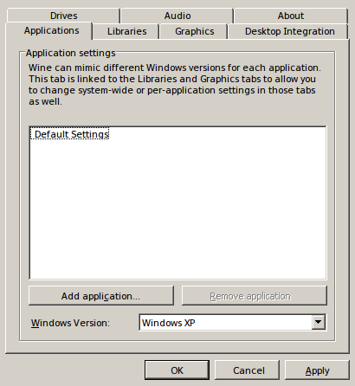Image resolution: width=355 pixels, height=386 pixels.
Task: Show the Desktop Integration tab
Action: coord(289,31)
